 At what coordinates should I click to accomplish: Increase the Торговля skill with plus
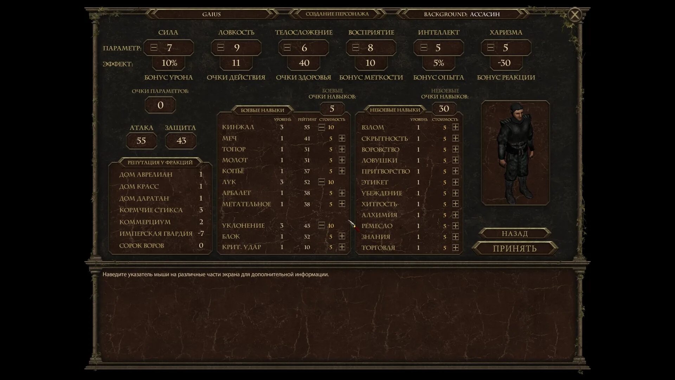coord(455,248)
